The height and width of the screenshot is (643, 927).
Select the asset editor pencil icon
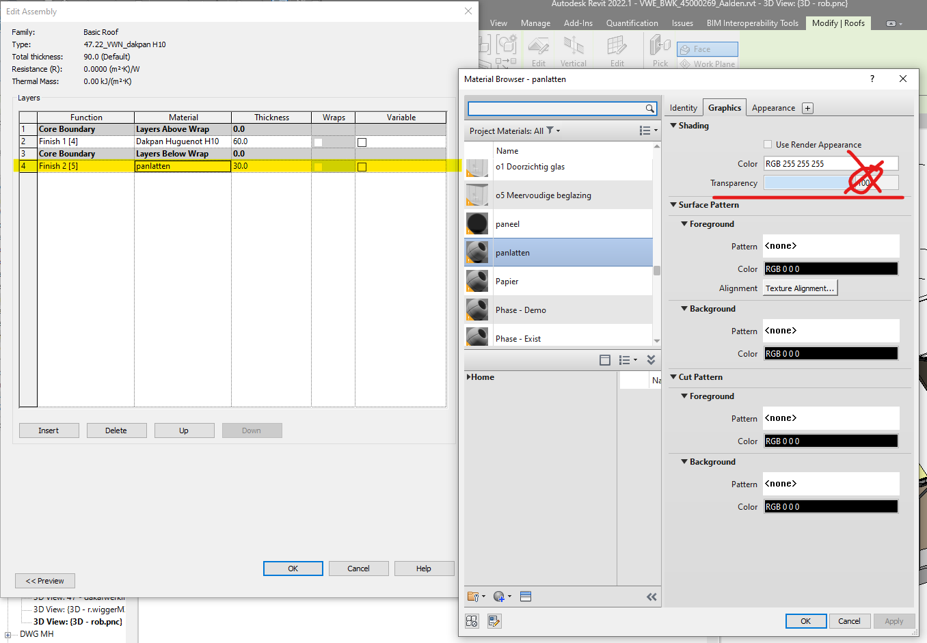point(494,620)
